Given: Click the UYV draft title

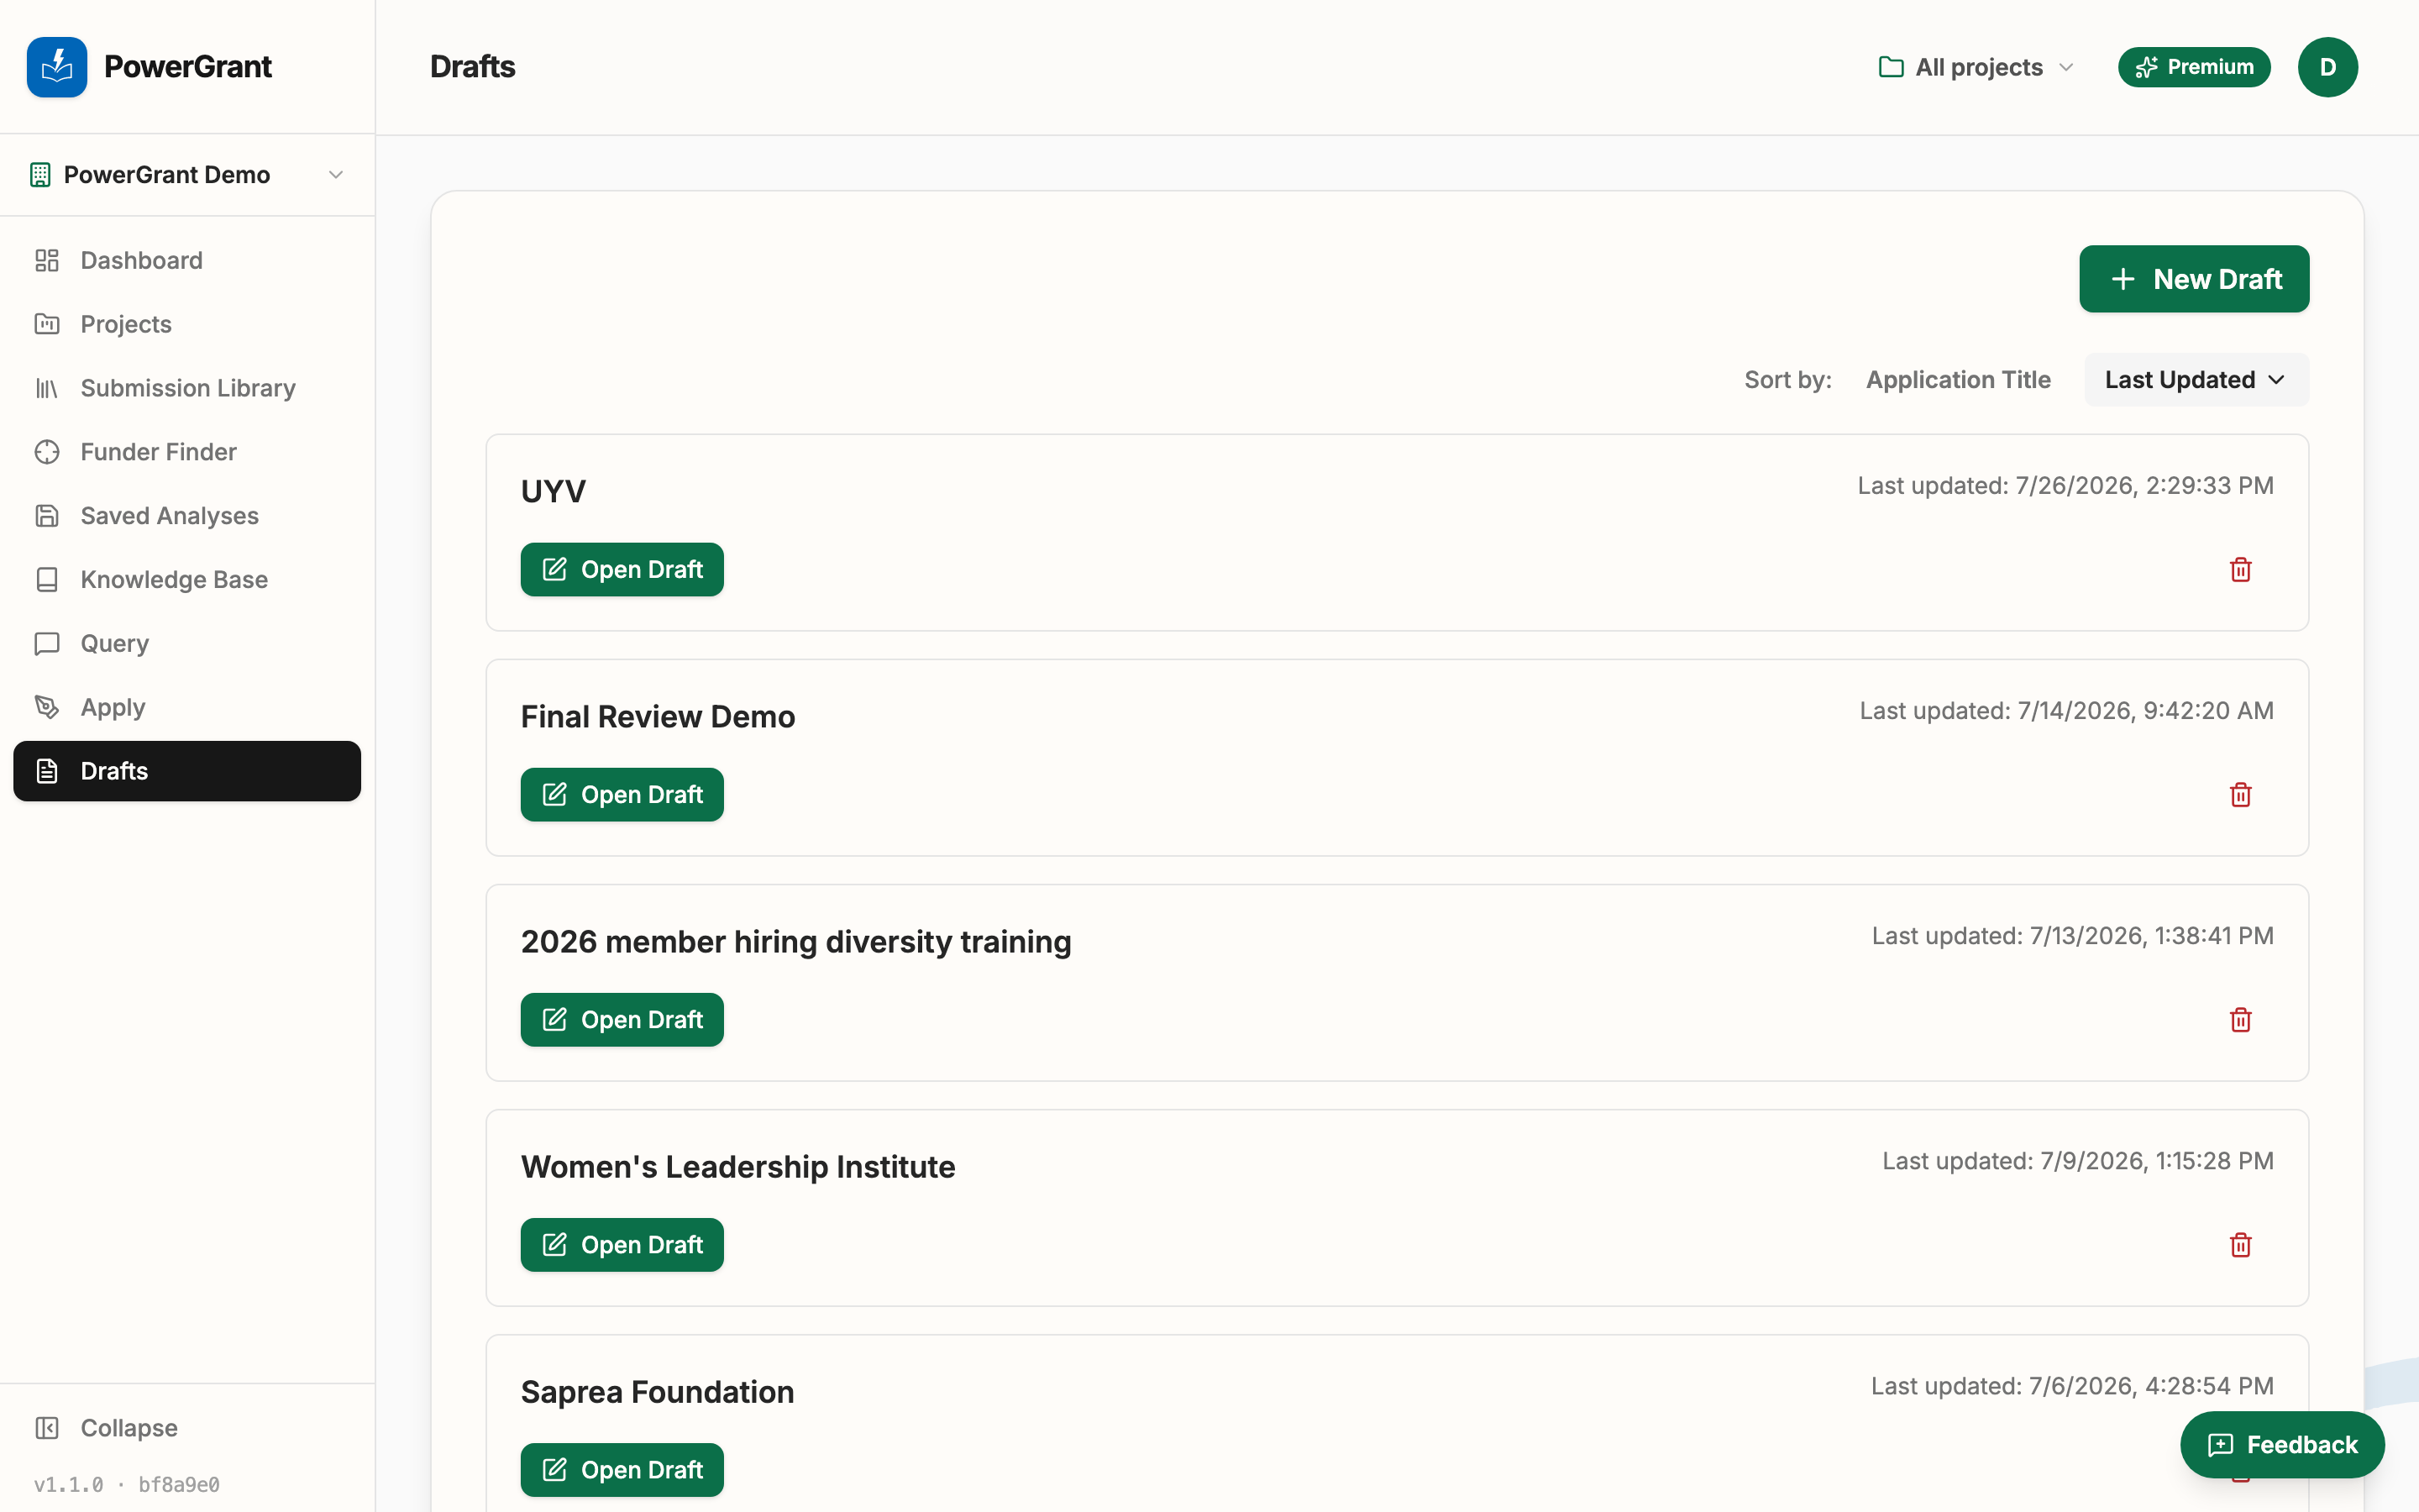Looking at the screenshot, I should tap(553, 492).
